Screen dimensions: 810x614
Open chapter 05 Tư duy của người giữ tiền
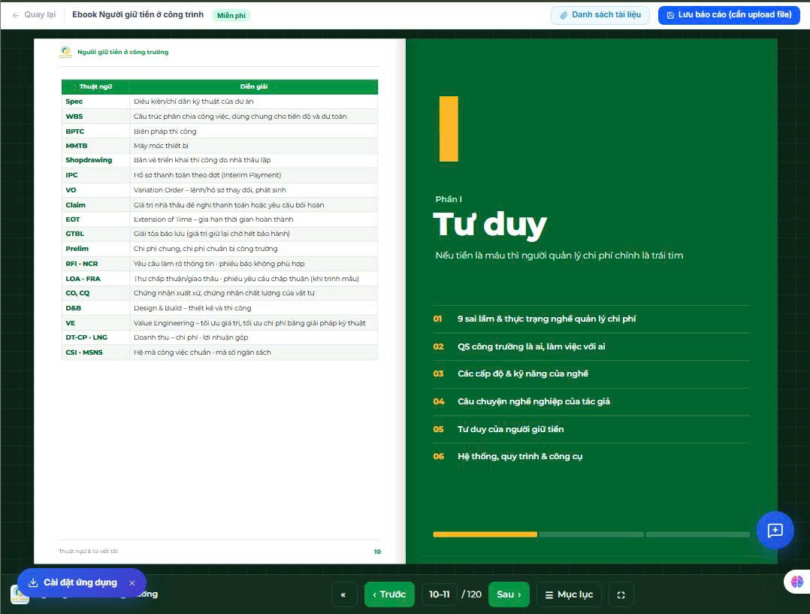[x=591, y=429]
